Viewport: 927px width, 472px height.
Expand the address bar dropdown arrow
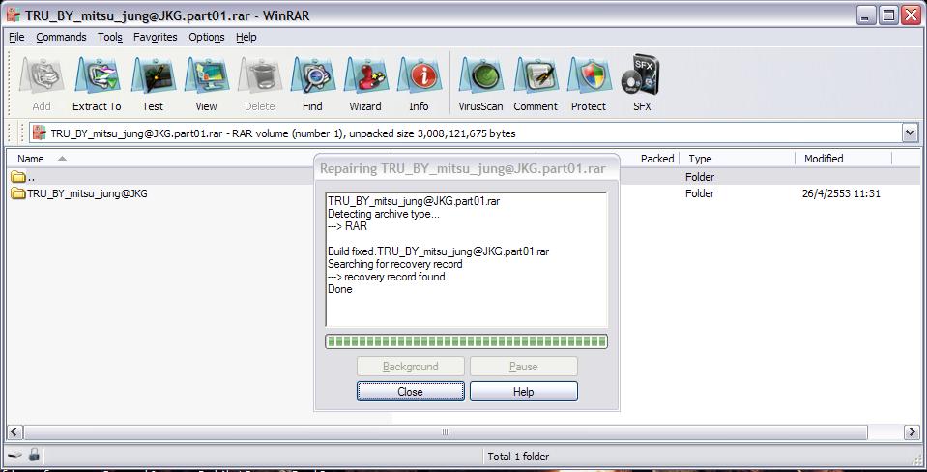coord(911,133)
